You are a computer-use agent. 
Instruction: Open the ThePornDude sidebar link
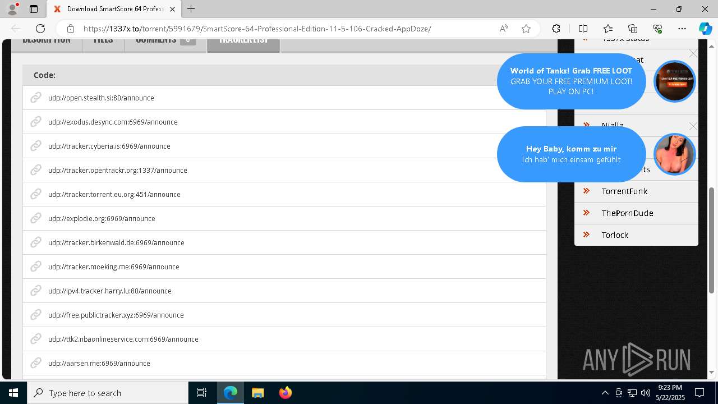coord(627,213)
